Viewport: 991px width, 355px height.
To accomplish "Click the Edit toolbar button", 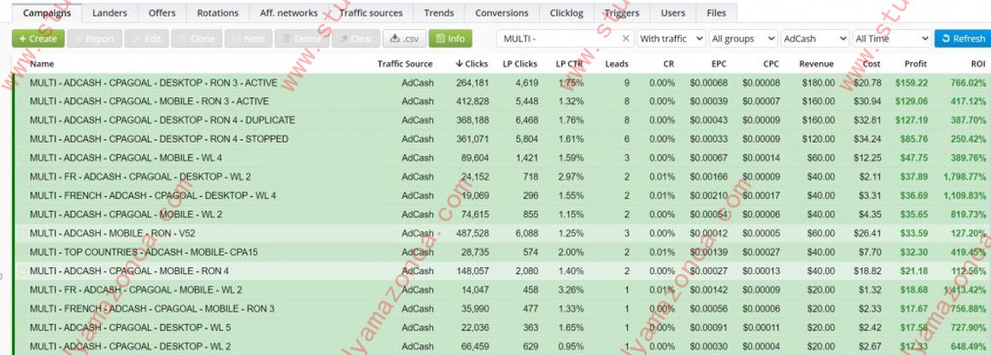I will click(x=147, y=38).
